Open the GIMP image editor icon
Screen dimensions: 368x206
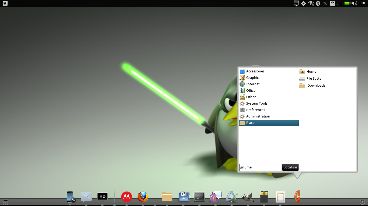point(247,197)
